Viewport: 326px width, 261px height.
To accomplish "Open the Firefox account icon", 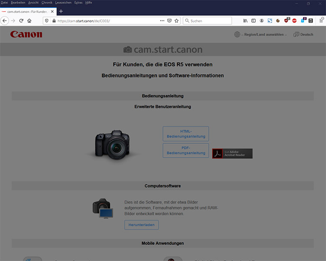I will [262, 20].
